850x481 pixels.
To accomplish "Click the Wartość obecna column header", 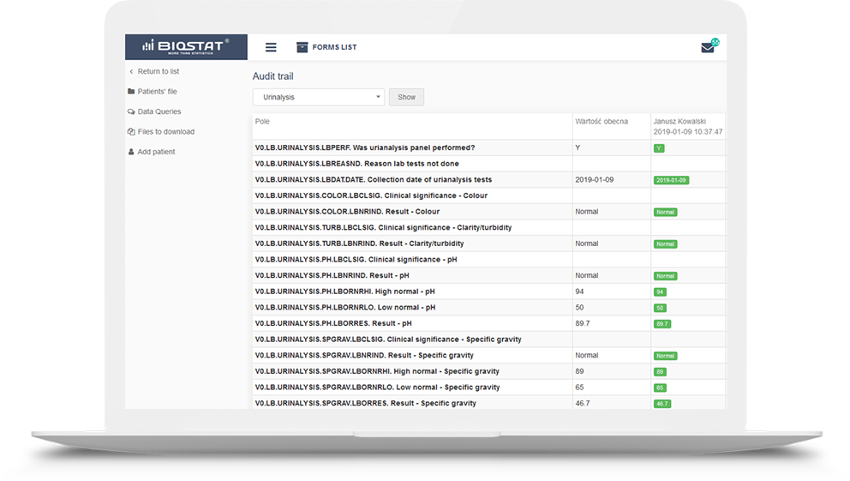I will [x=603, y=122].
